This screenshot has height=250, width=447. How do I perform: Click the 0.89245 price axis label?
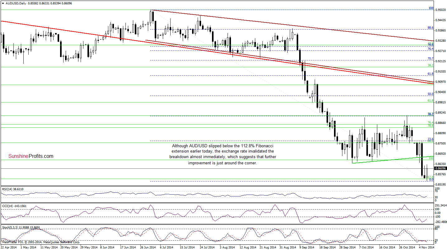pos(440,113)
